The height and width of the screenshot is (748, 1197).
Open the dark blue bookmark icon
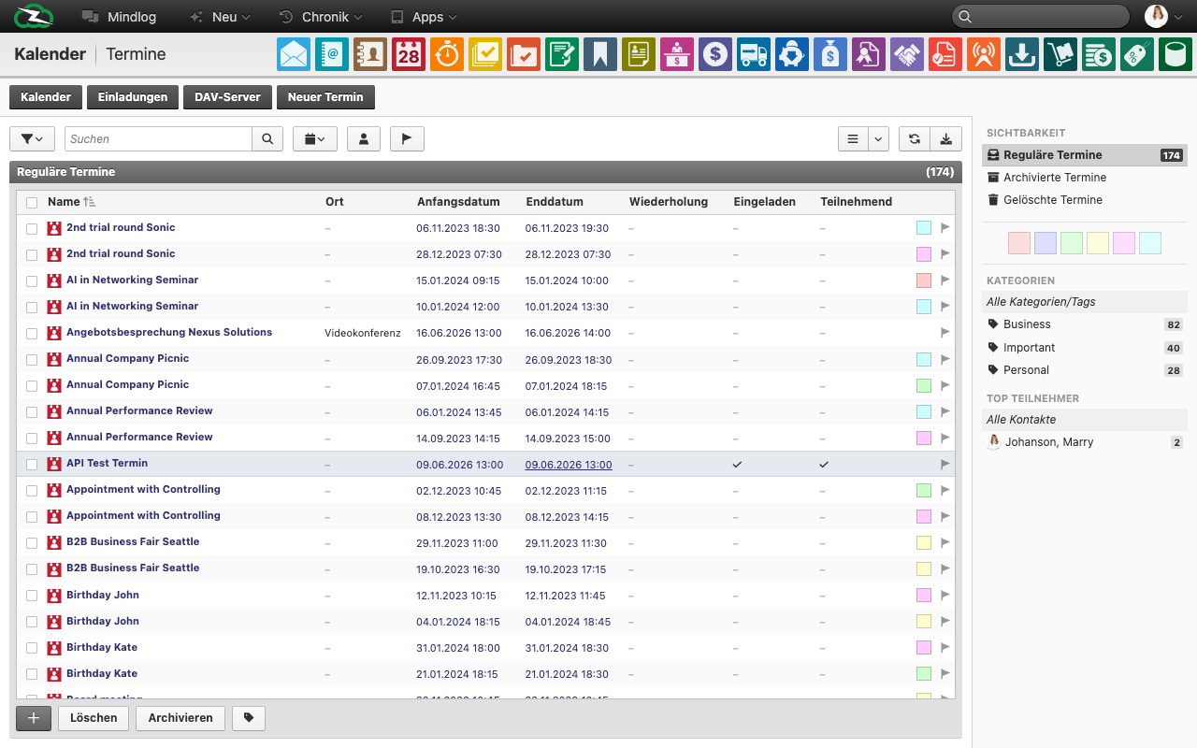600,54
